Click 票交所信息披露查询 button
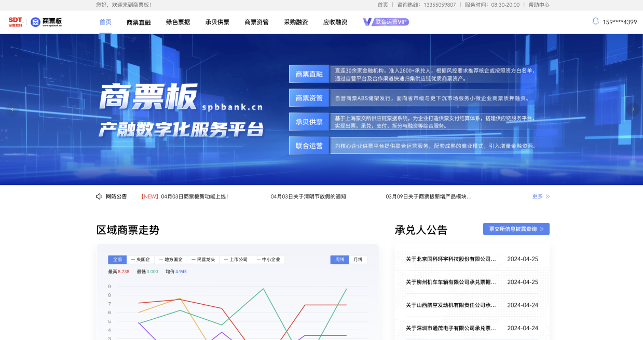 tap(516, 229)
